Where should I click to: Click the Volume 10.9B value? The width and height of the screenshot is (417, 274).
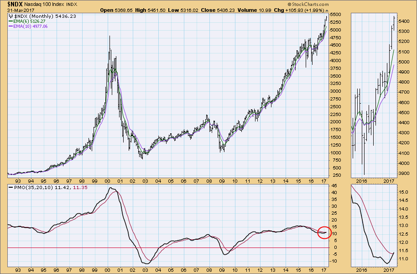(x=254, y=10)
